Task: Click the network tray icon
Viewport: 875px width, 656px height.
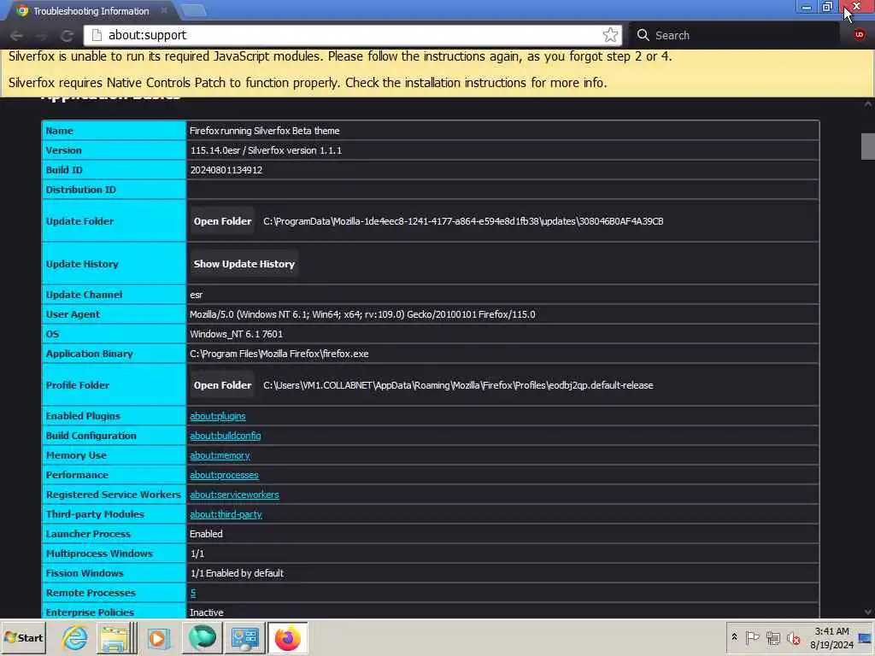Action: (772, 637)
